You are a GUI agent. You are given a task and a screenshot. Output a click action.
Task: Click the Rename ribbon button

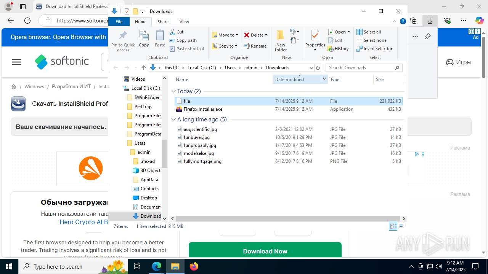click(x=255, y=46)
